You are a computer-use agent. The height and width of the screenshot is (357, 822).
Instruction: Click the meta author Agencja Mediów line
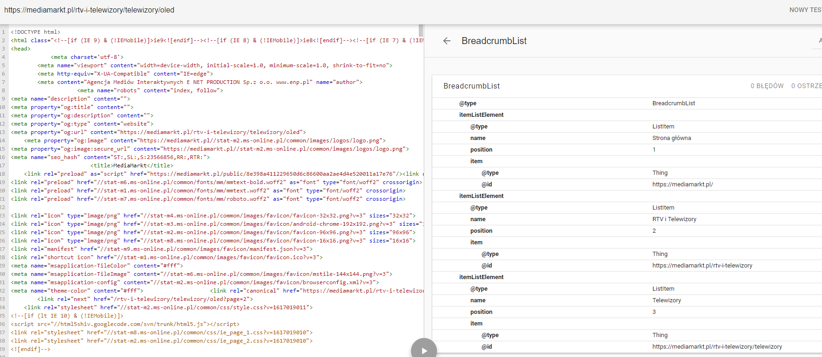(200, 82)
